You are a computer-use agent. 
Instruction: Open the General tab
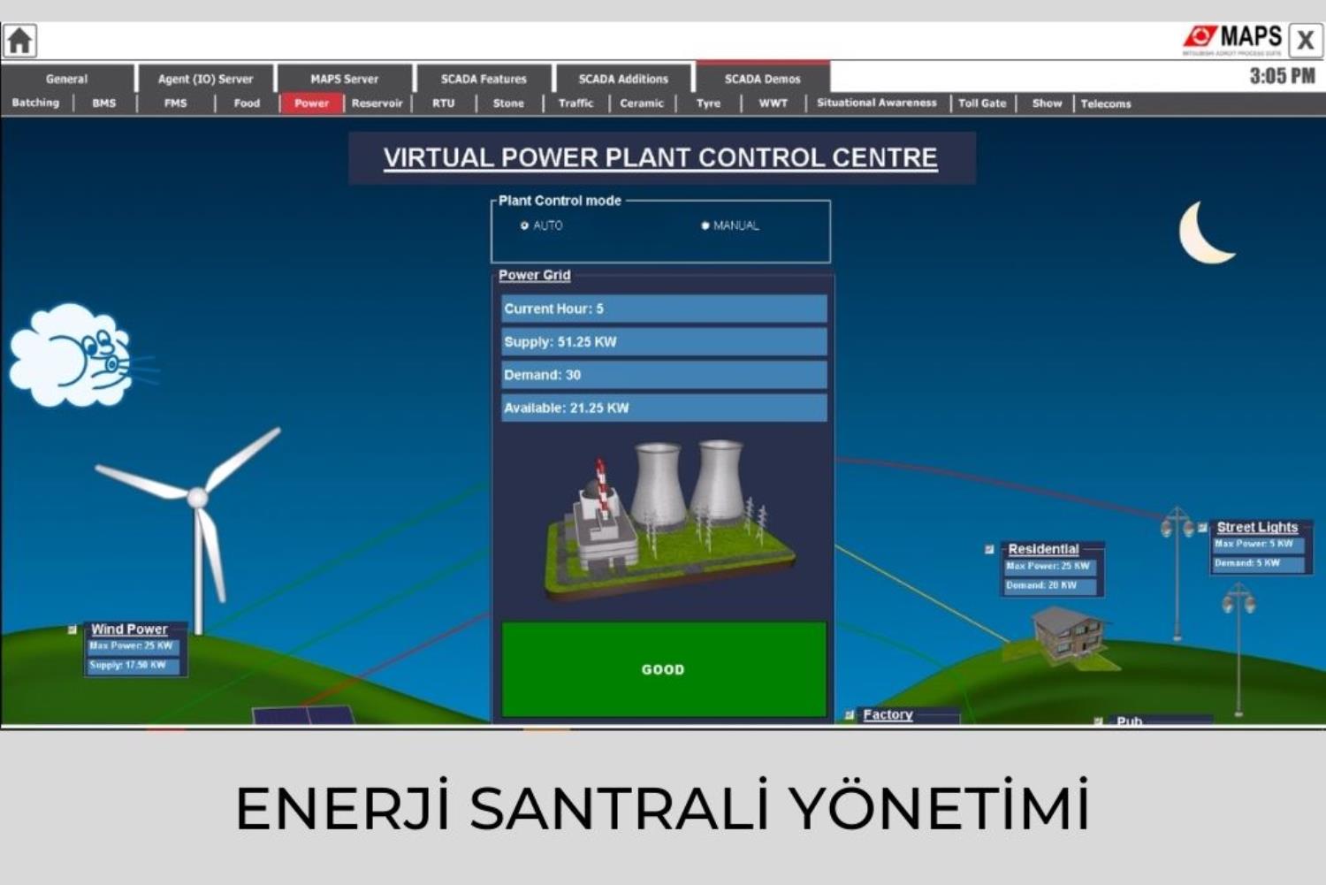[x=67, y=79]
